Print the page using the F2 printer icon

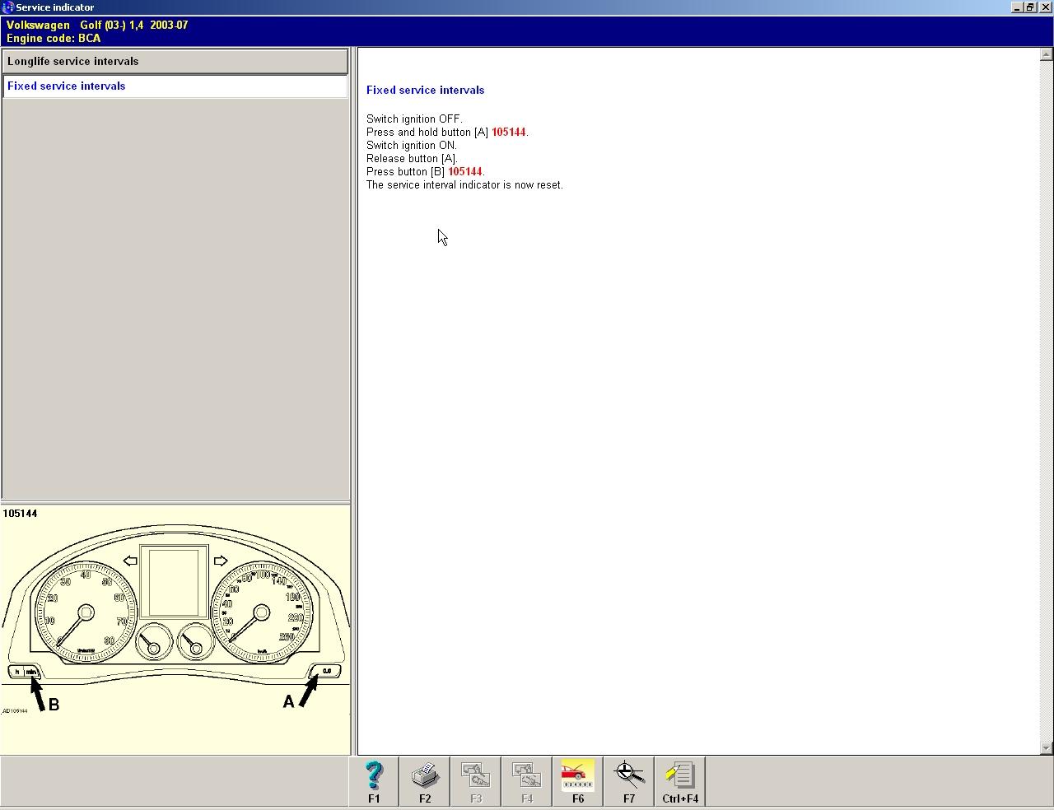[425, 781]
